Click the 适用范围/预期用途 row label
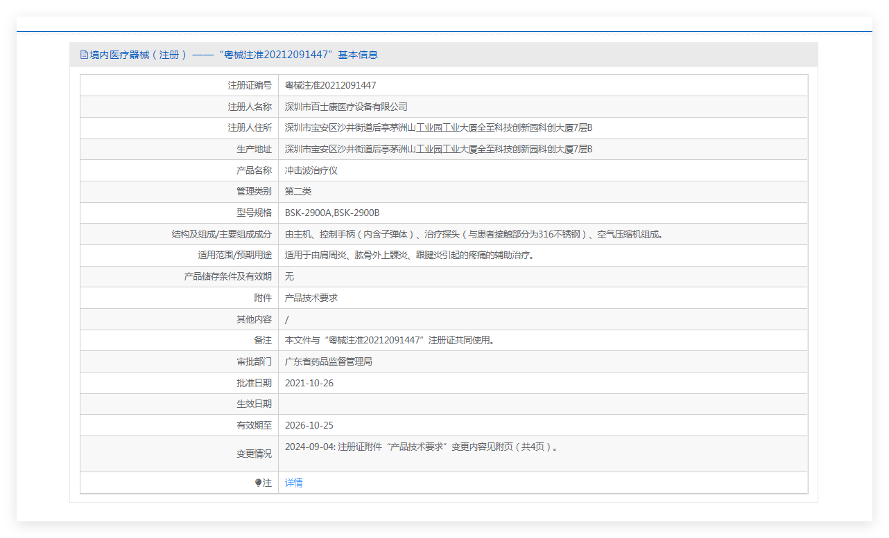Image resolution: width=889 pixels, height=538 pixels. click(234, 255)
